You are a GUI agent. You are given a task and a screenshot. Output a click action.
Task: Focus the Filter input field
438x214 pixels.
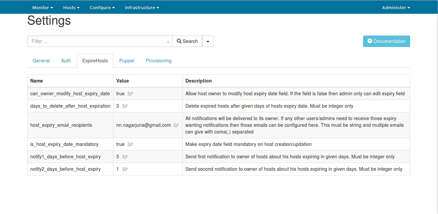pos(100,41)
